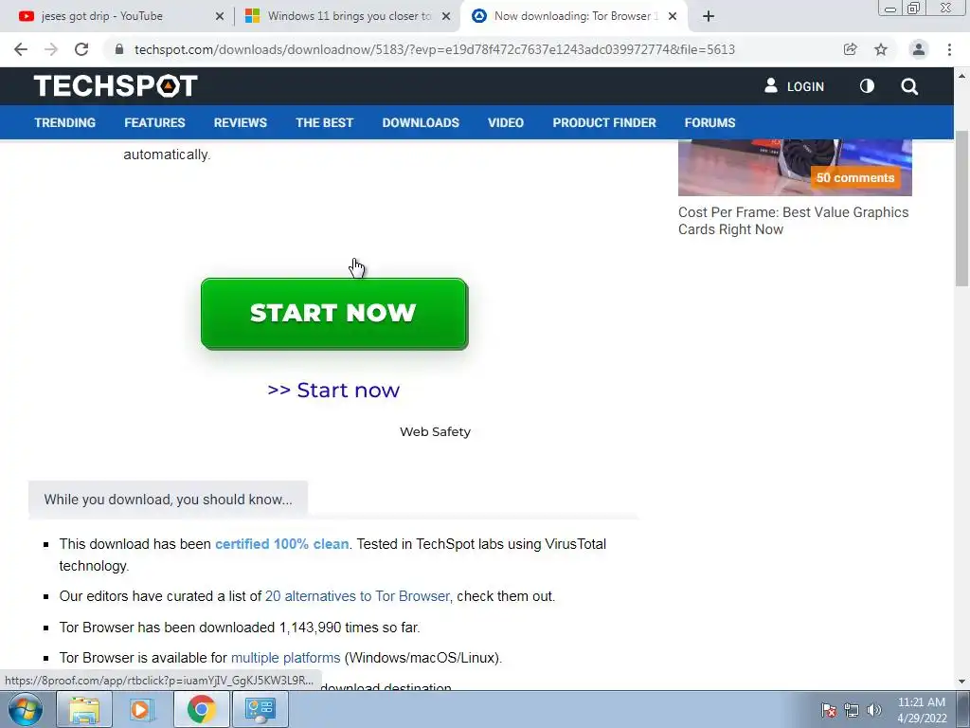Open the FEATURES section
The width and height of the screenshot is (970, 728).
(x=154, y=122)
